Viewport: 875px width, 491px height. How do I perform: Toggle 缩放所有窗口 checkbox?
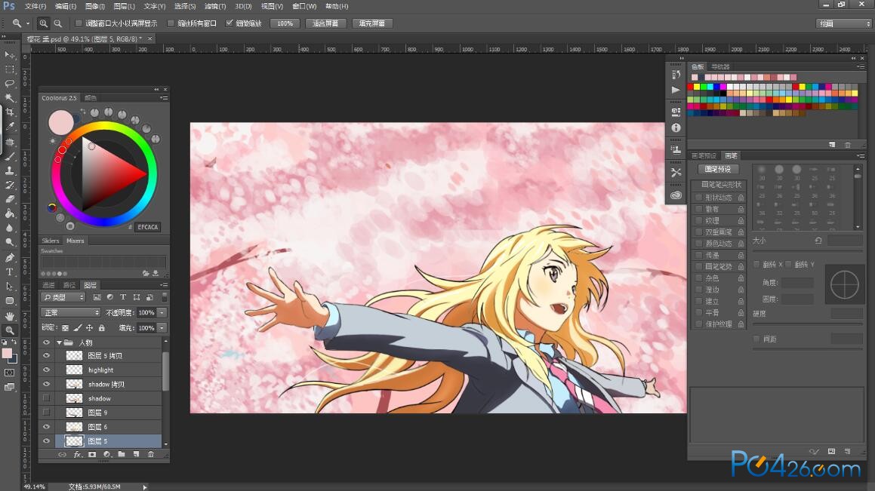[171, 23]
